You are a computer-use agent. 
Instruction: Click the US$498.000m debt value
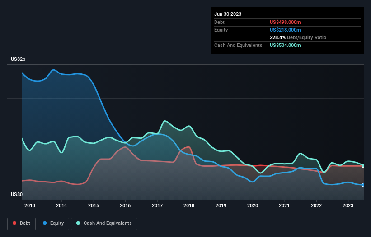tap(285, 22)
